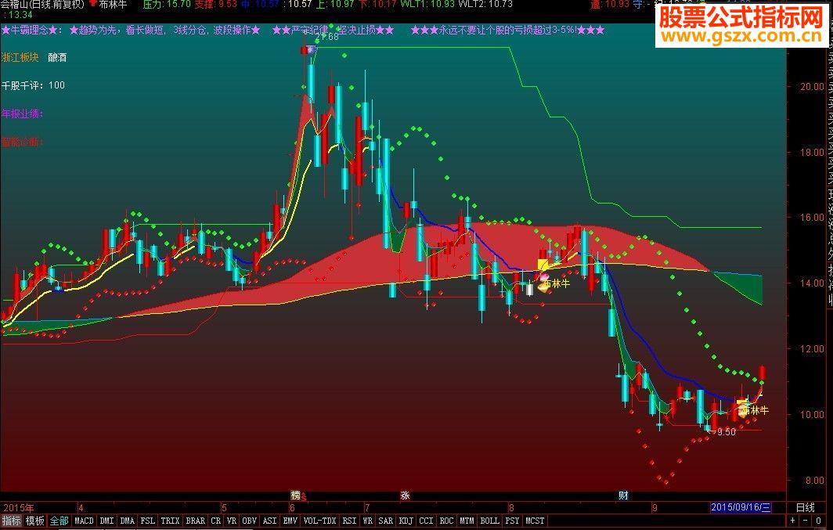
Task: Open the indicator dropdown arrow beside 布林牛
Action: click(x=92, y=4)
